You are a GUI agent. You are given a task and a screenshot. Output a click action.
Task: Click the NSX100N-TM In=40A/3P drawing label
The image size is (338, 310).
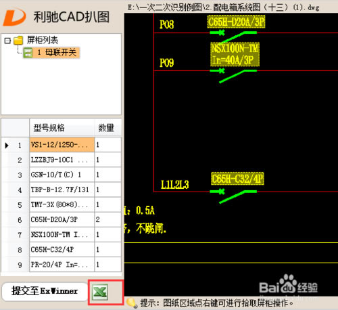[235, 54]
